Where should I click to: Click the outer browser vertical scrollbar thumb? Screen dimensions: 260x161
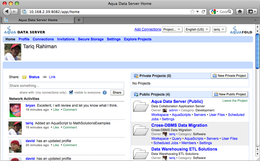point(257,51)
